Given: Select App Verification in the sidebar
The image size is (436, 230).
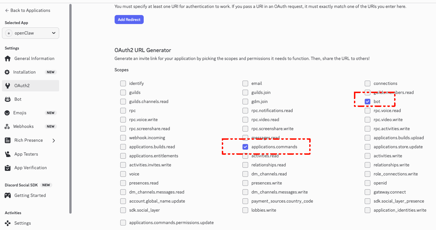Looking at the screenshot, I should 7,167.
